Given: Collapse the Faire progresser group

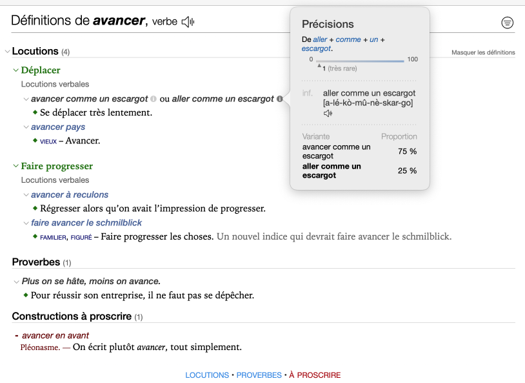Looking at the screenshot, I should pos(16,167).
